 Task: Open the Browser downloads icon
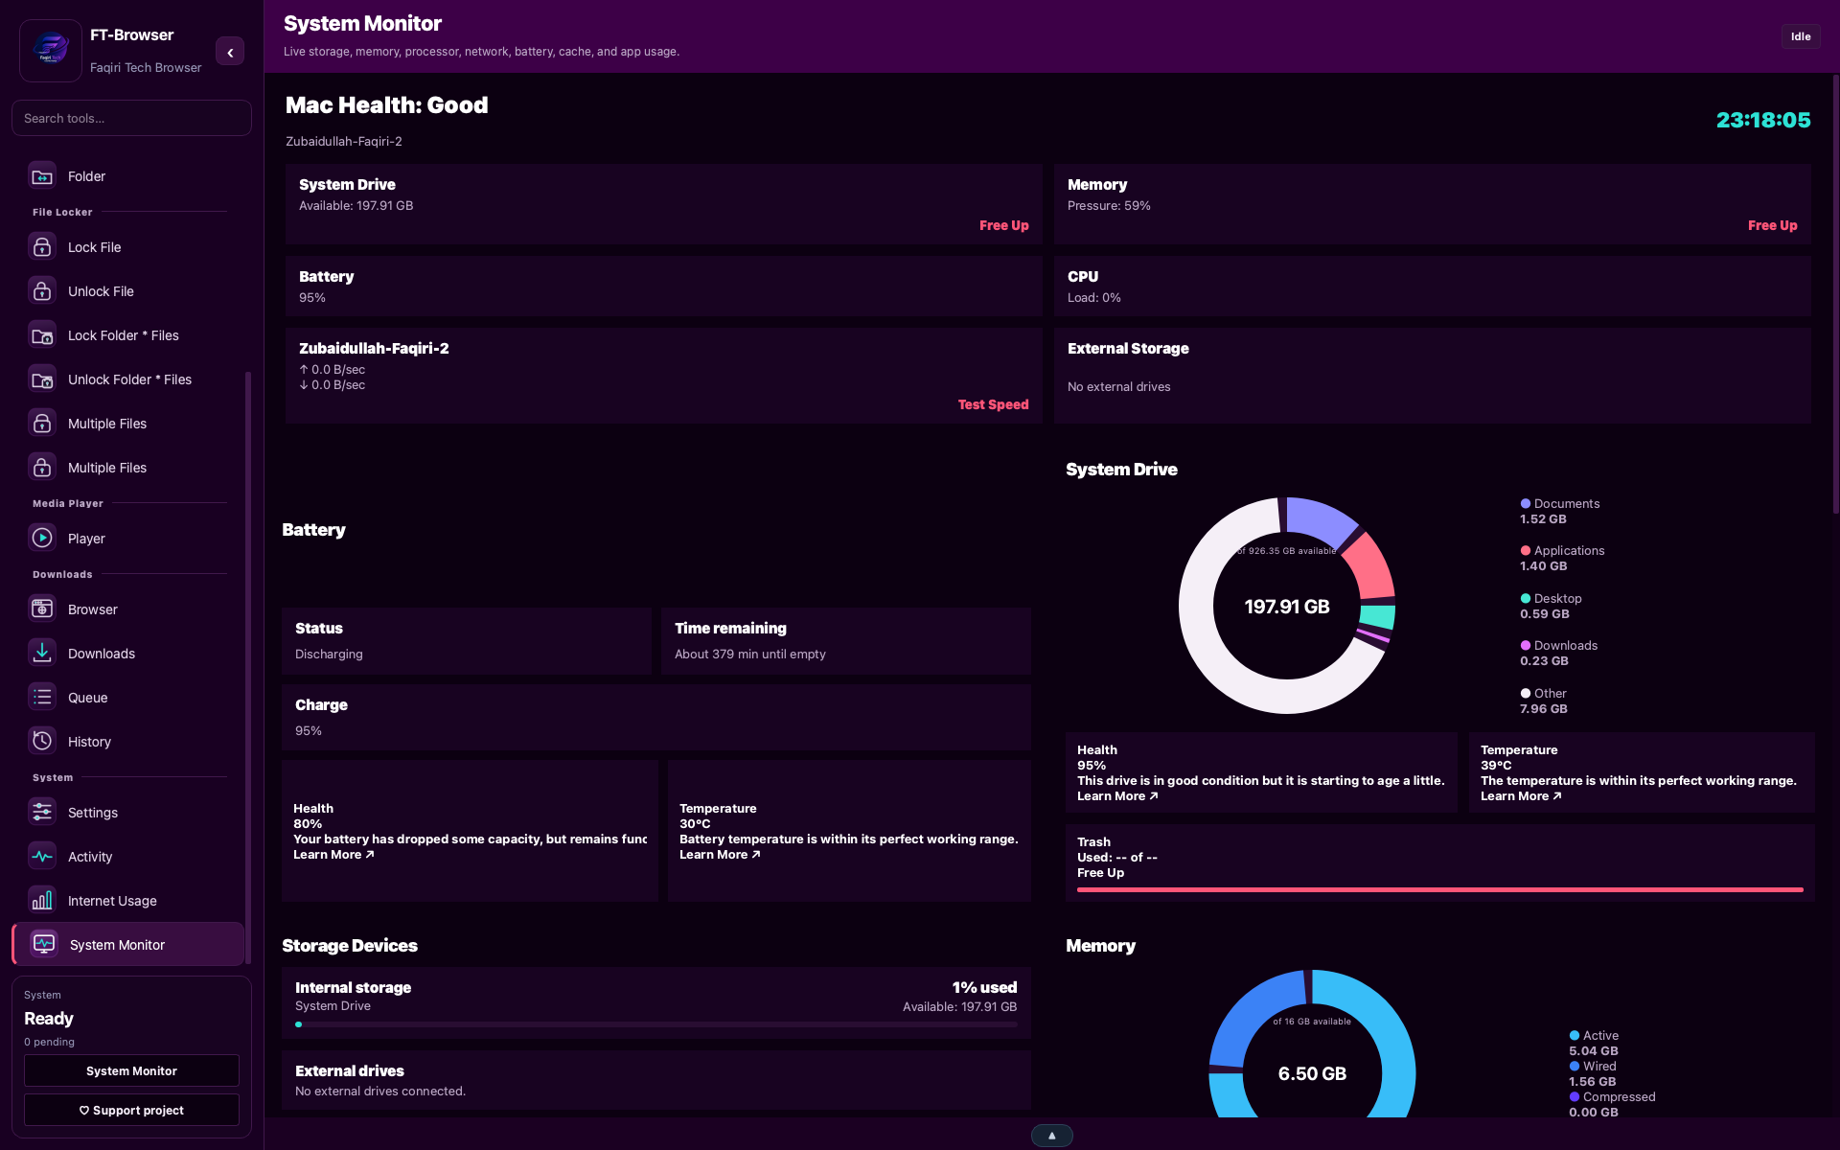(42, 609)
